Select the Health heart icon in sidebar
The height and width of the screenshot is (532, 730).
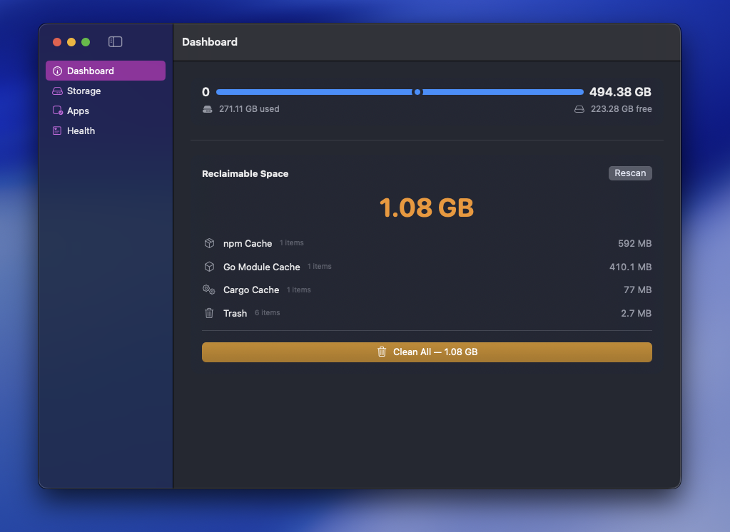coord(58,131)
